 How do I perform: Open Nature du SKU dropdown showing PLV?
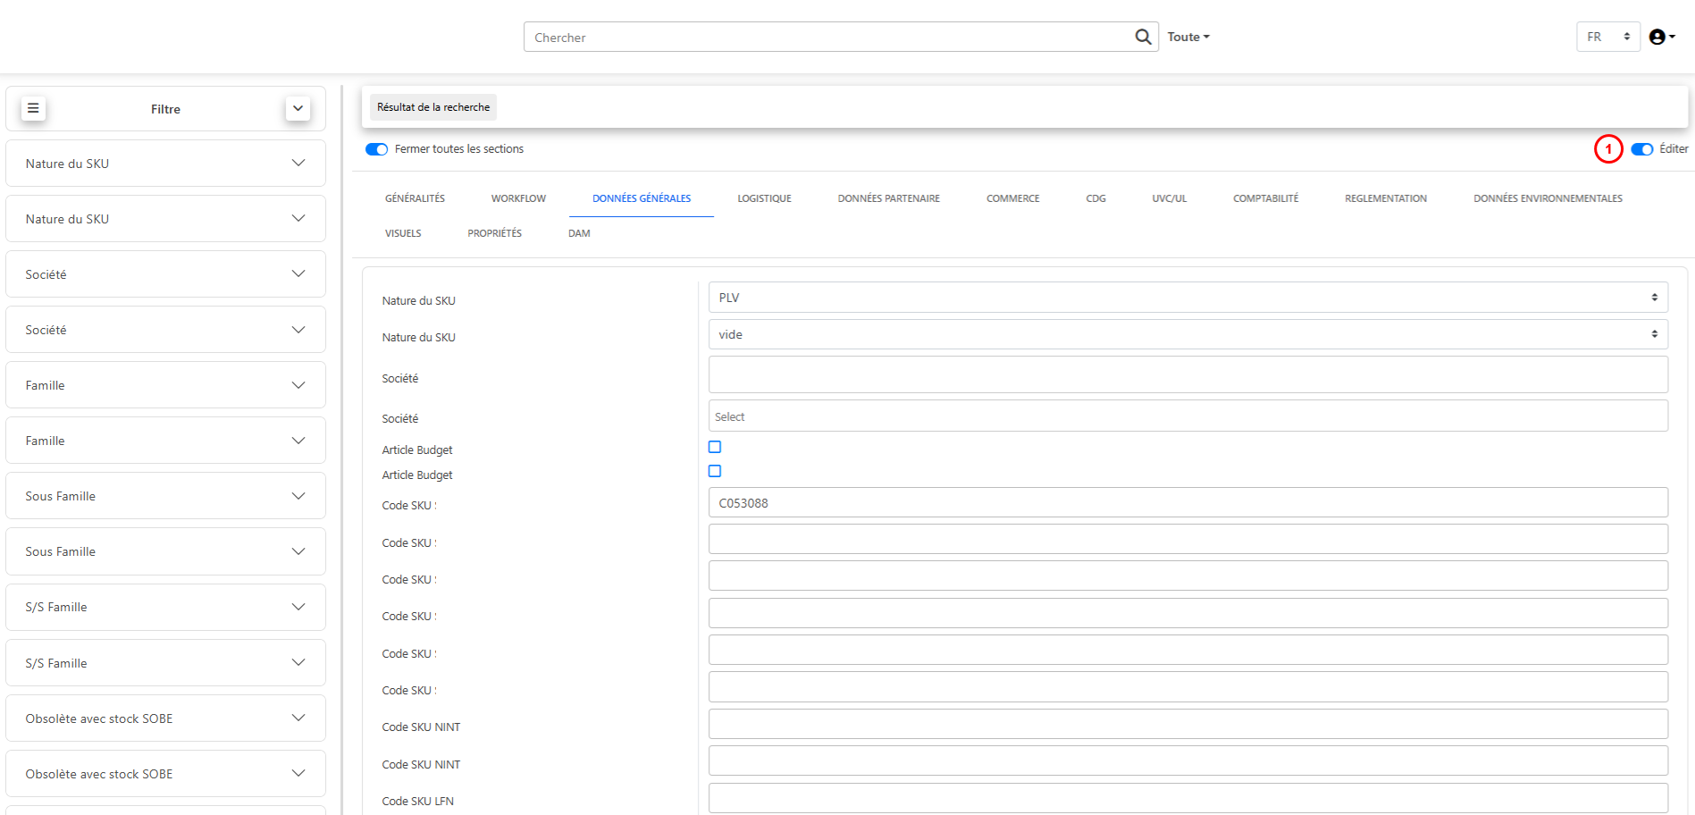pos(1187,298)
